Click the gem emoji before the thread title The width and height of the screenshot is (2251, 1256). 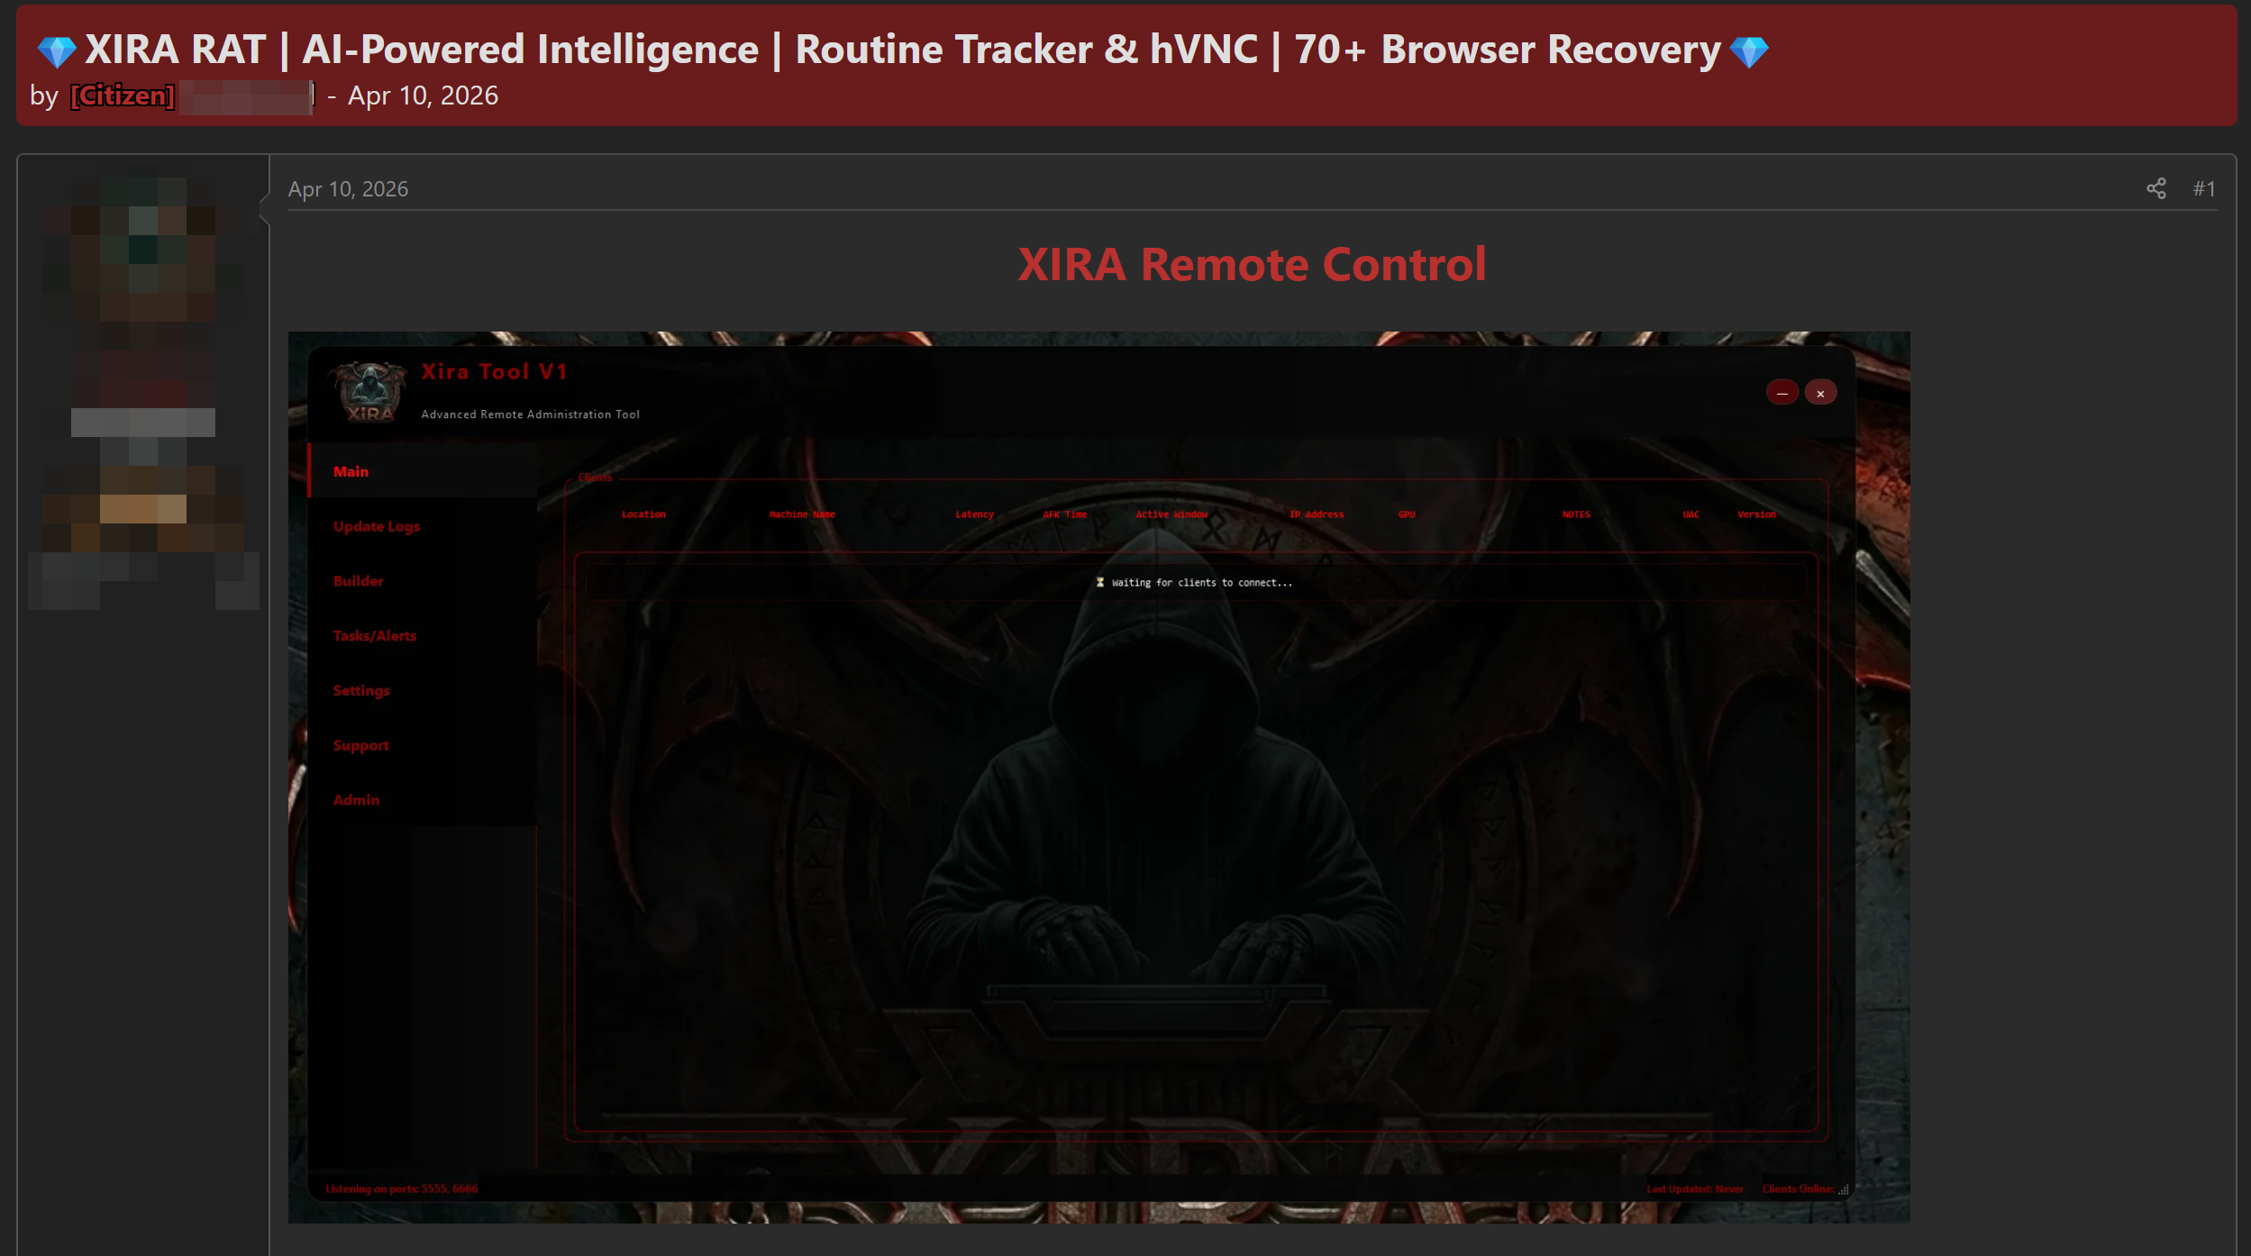point(56,51)
